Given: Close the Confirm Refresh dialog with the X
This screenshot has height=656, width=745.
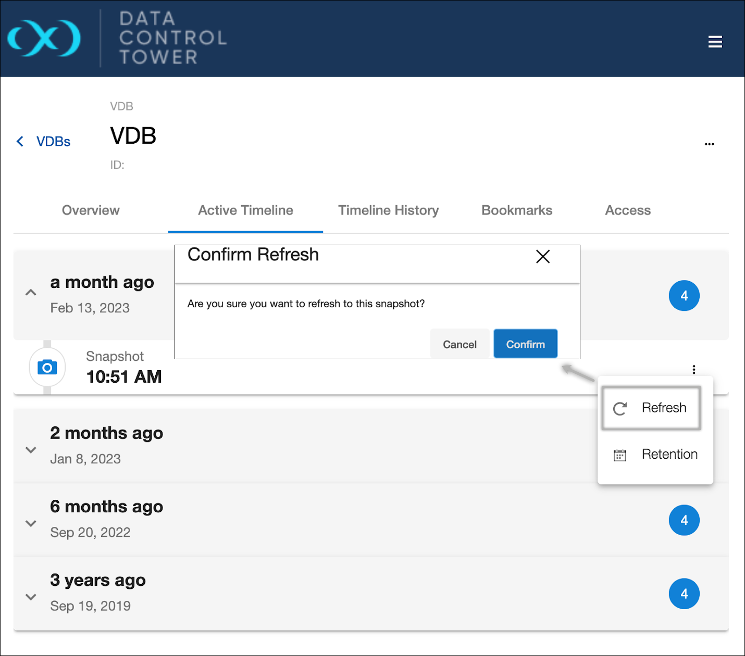Looking at the screenshot, I should tap(543, 257).
